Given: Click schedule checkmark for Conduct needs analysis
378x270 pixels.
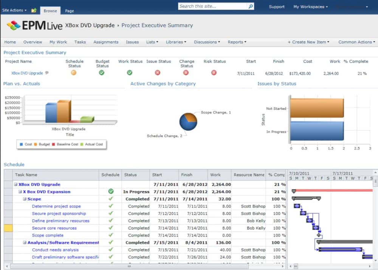Looking at the screenshot, I should tap(111, 250).
